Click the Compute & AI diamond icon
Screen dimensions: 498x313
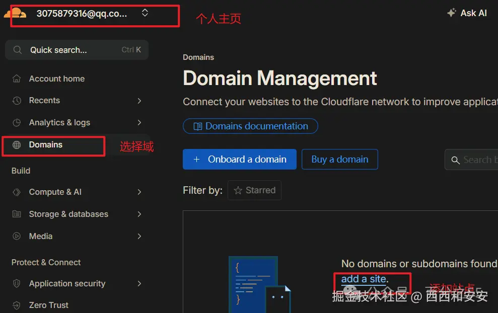(17, 192)
